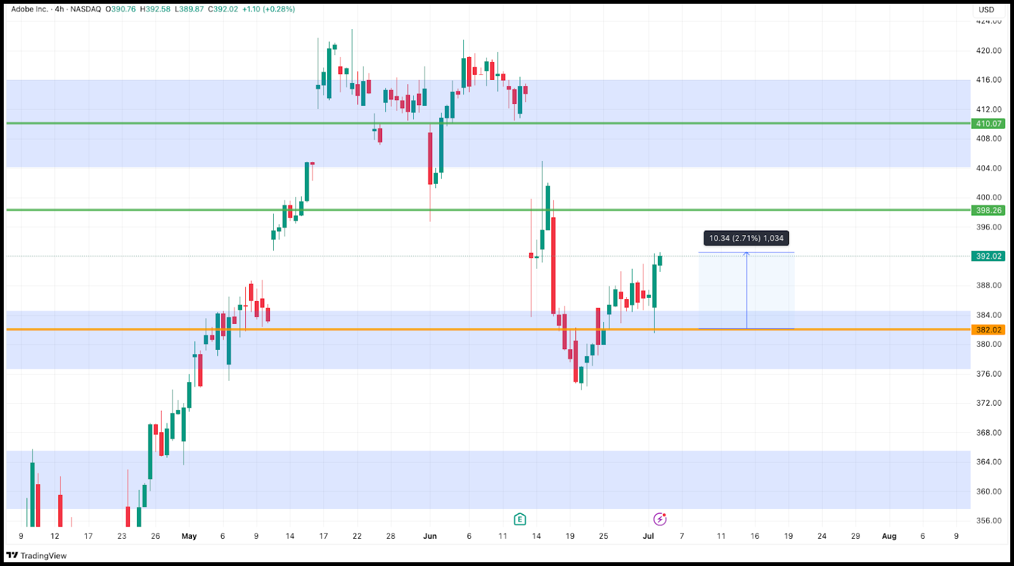Click the 'May' label on the time axis
The height and width of the screenshot is (566, 1014).
[189, 536]
